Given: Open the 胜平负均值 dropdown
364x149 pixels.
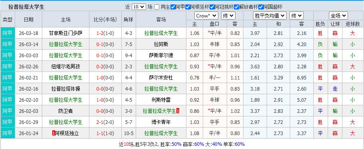Looking at the screenshot, I should (269, 16).
